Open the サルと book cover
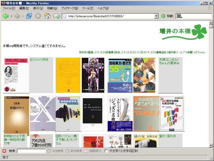This screenshot has height=161, width=214. tap(119, 141)
